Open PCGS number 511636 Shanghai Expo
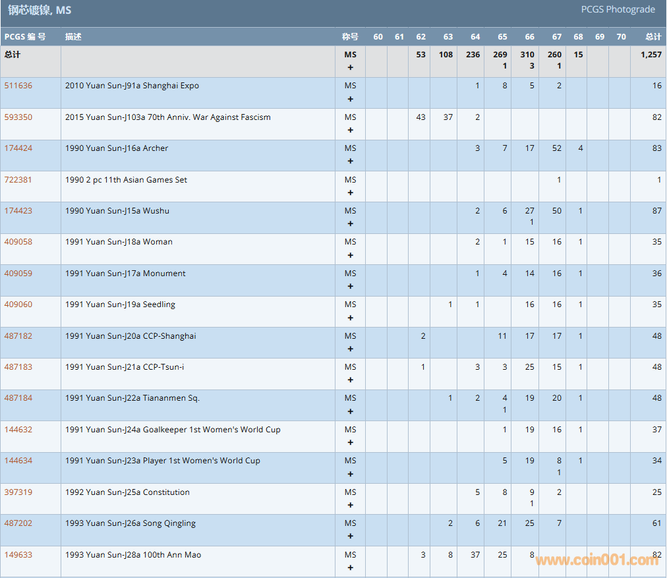Image resolution: width=667 pixels, height=578 pixels. (x=18, y=86)
